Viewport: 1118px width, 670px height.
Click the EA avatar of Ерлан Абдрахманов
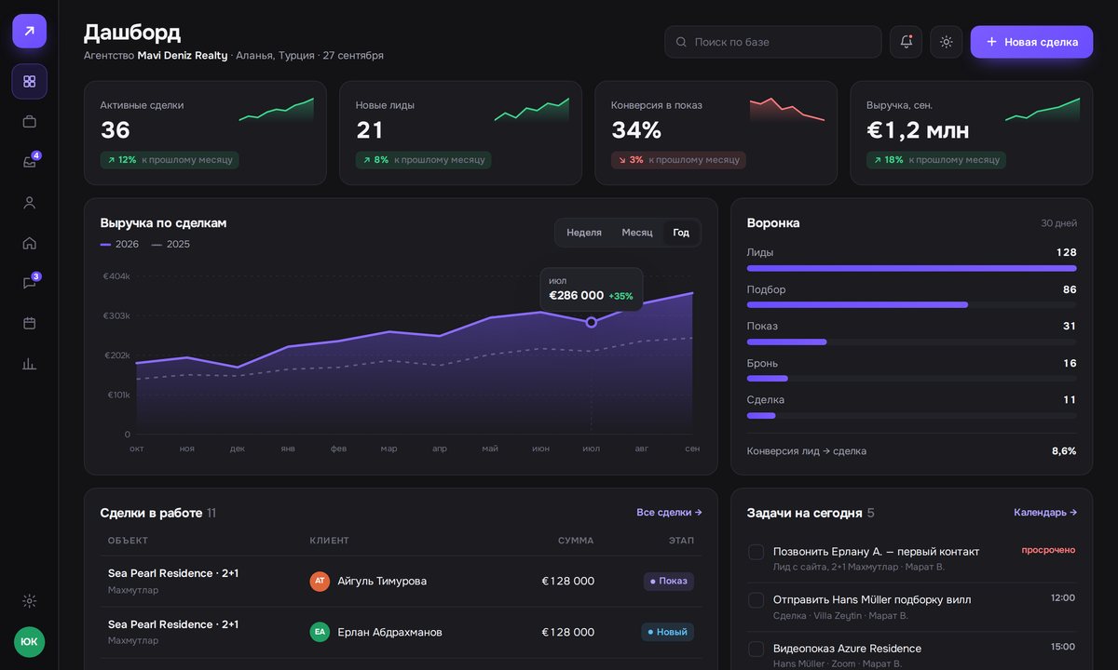[320, 632]
